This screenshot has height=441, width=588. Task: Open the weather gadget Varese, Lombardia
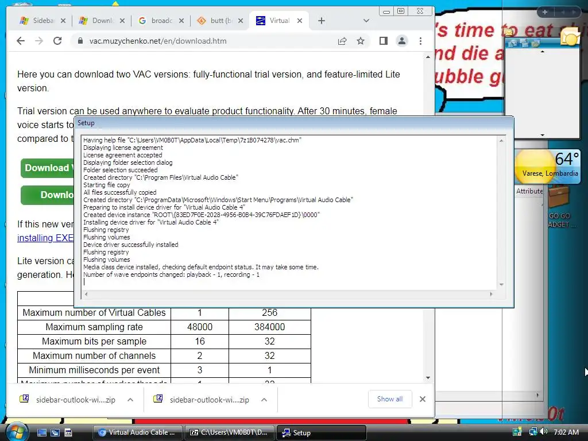coord(548,167)
